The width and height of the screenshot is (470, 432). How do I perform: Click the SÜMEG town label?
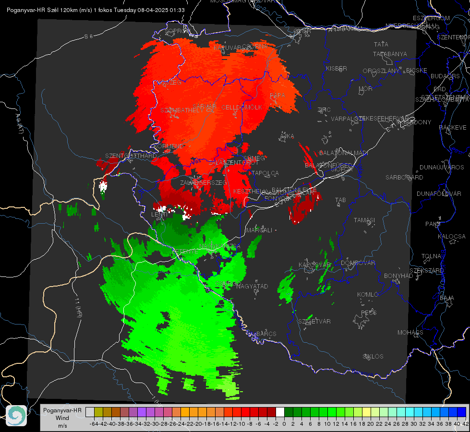pos(254,158)
